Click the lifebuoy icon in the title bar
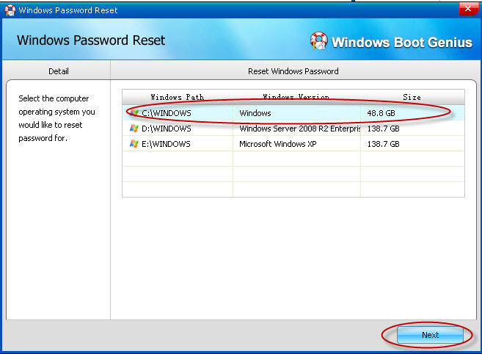 [9, 10]
